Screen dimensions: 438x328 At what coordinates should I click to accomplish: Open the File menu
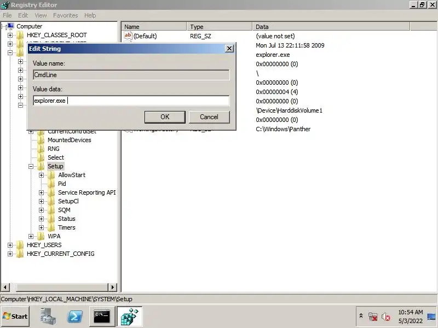(x=7, y=15)
